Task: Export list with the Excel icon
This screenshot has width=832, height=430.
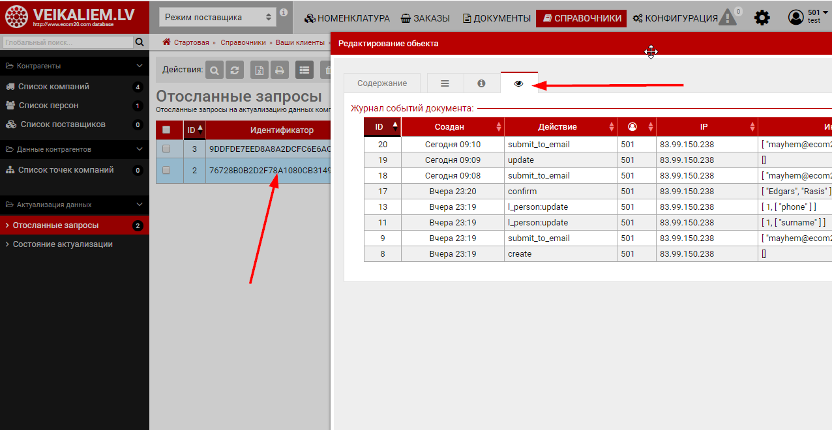Action: click(x=260, y=70)
